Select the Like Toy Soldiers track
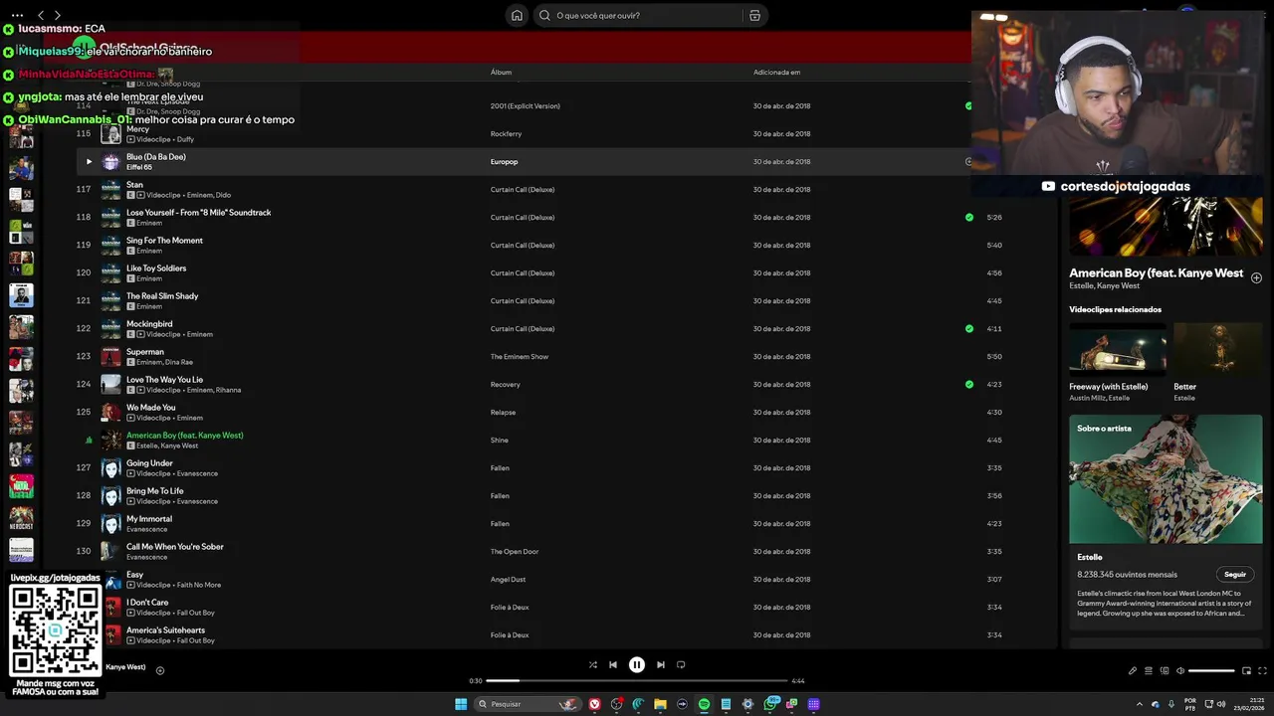Image resolution: width=1274 pixels, height=716 pixels. pyautogui.click(x=156, y=268)
